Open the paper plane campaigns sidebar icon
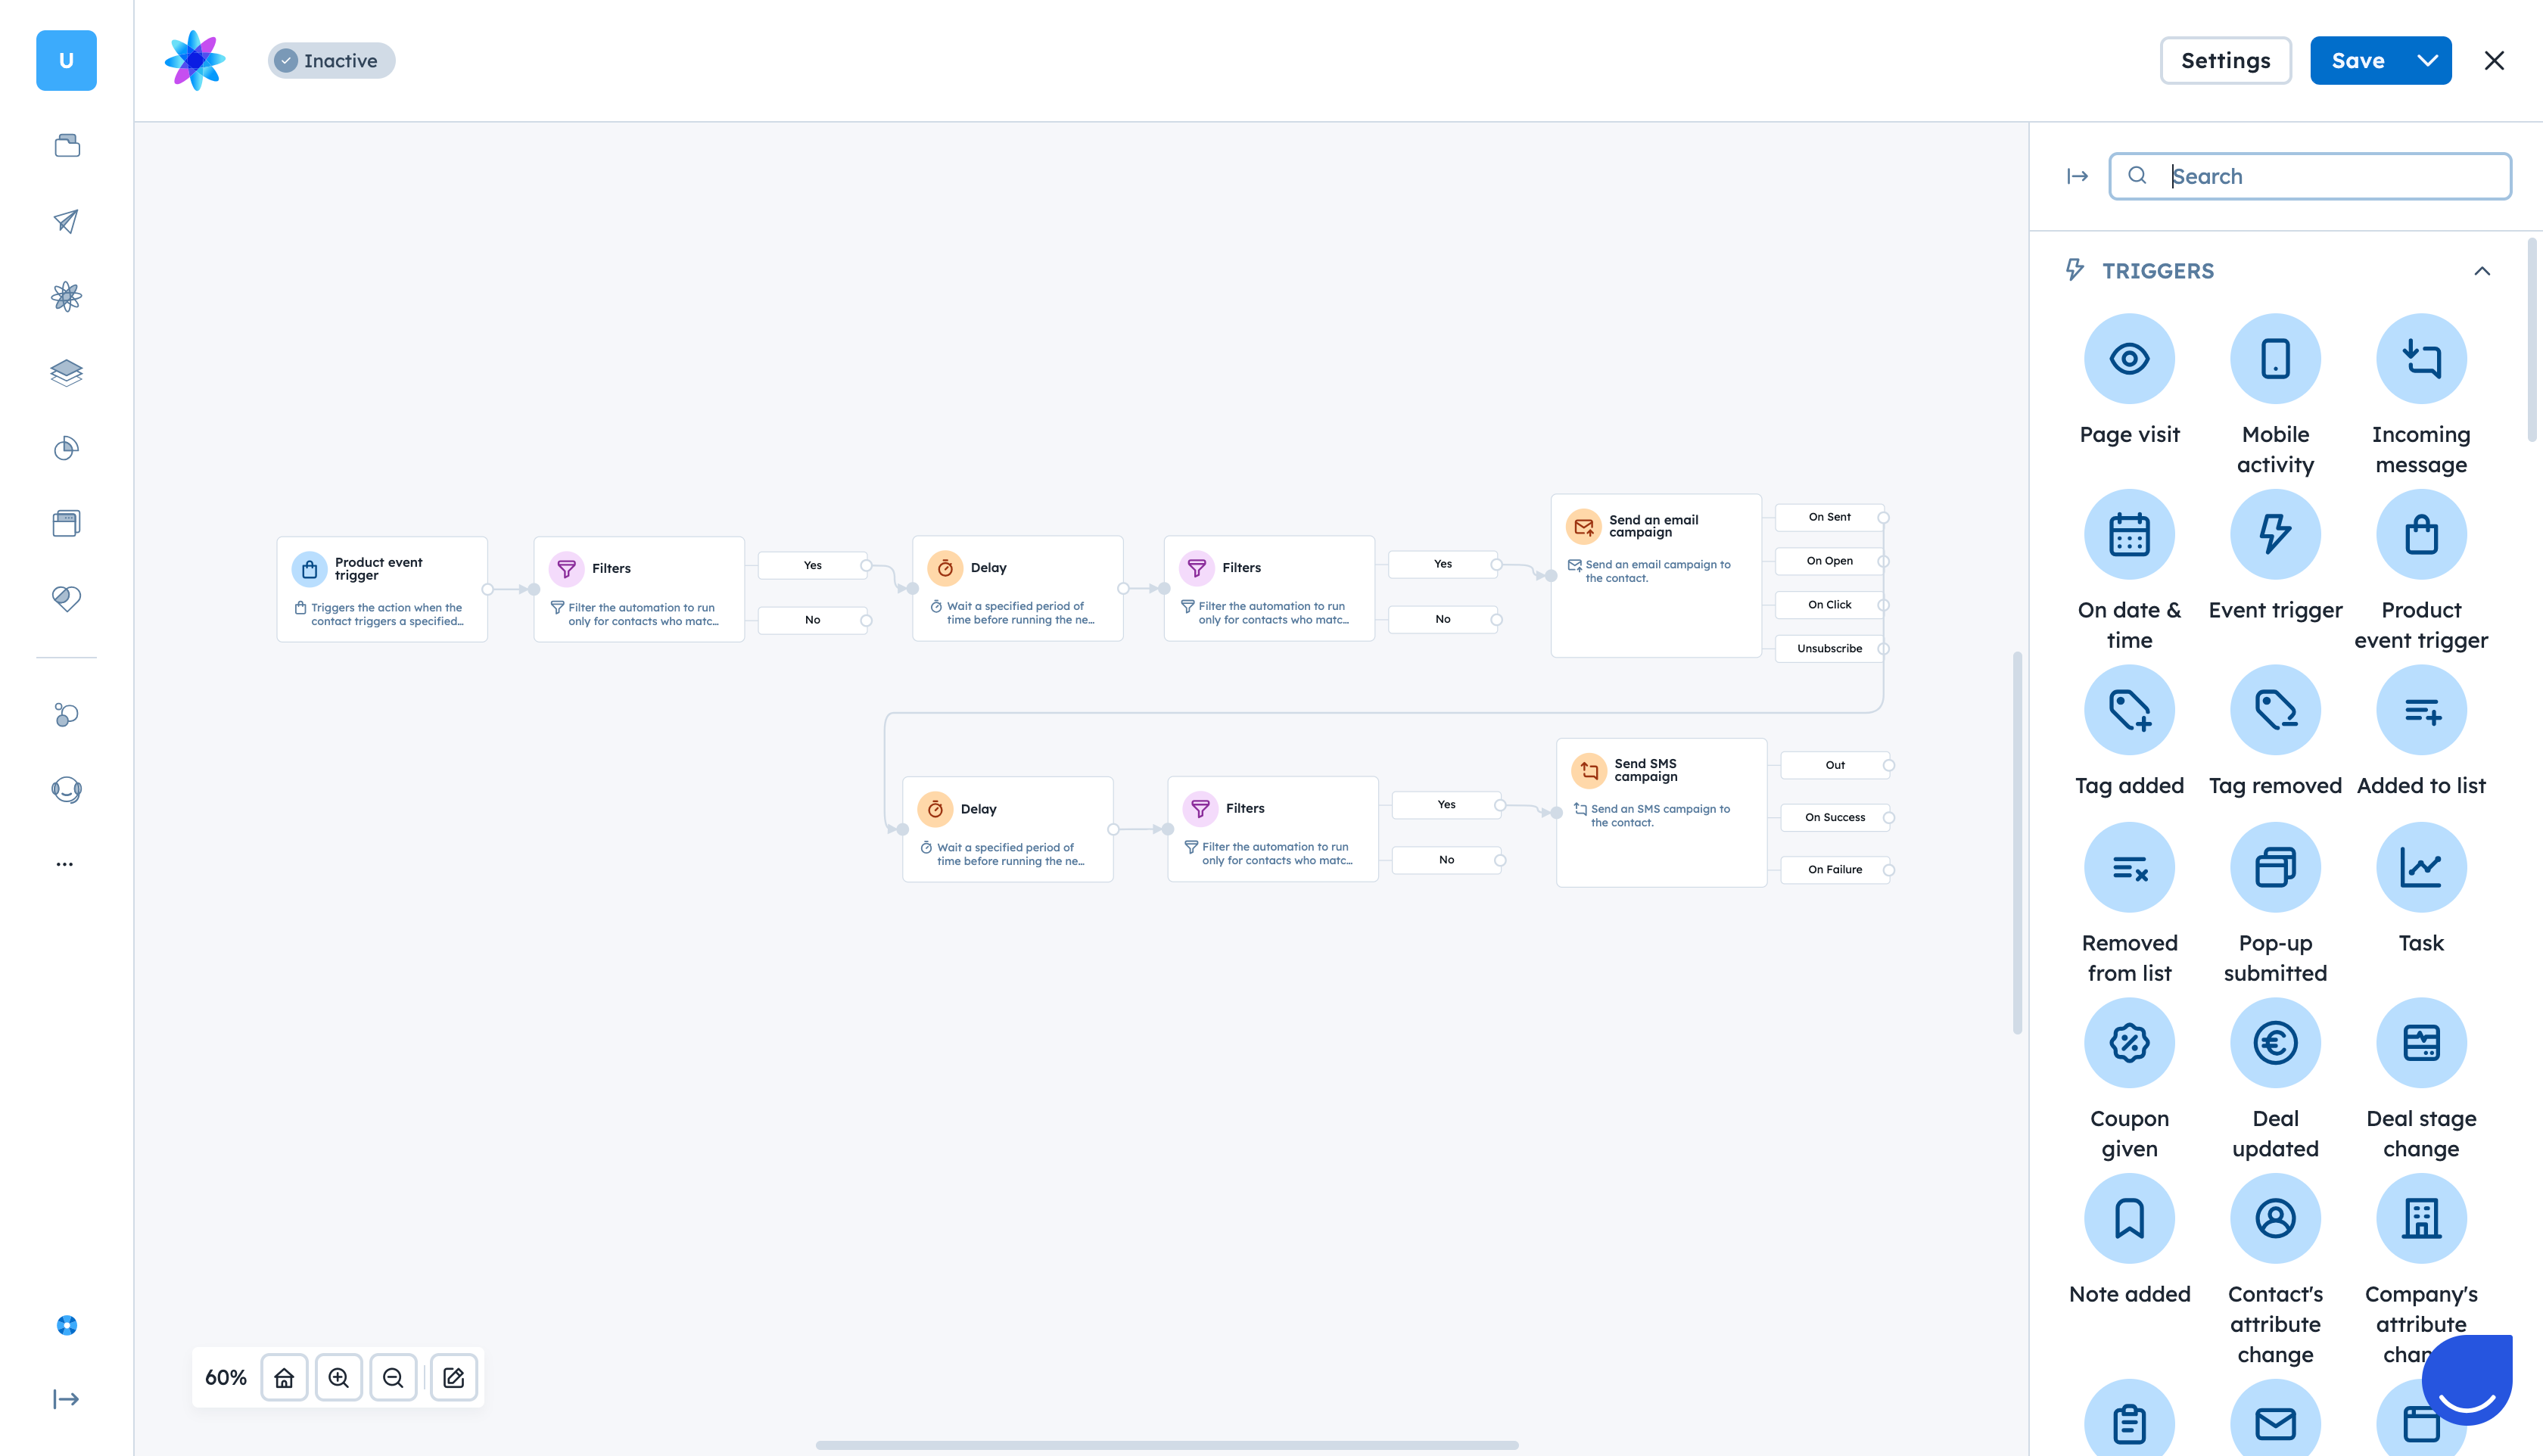This screenshot has height=1456, width=2543. coord(66,221)
